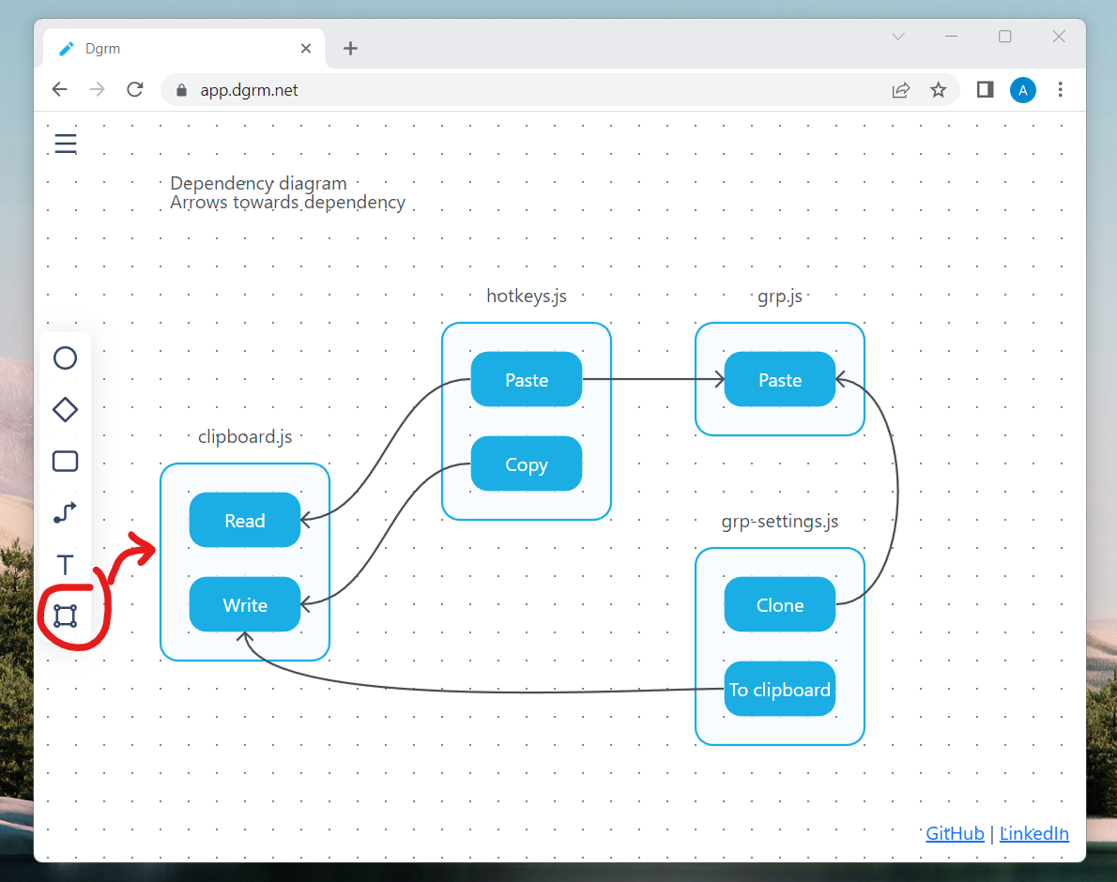
Task: Select the diamond shape tool
Action: coord(65,409)
